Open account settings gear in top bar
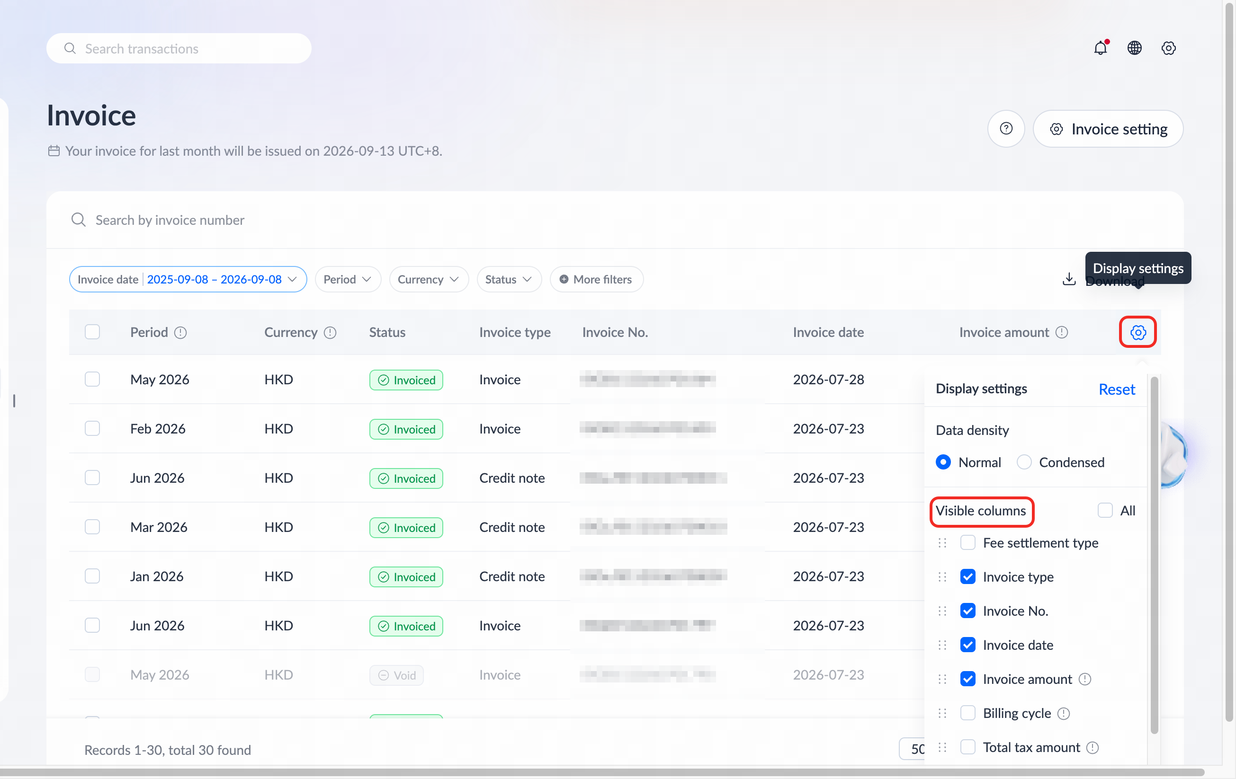 [x=1168, y=48]
